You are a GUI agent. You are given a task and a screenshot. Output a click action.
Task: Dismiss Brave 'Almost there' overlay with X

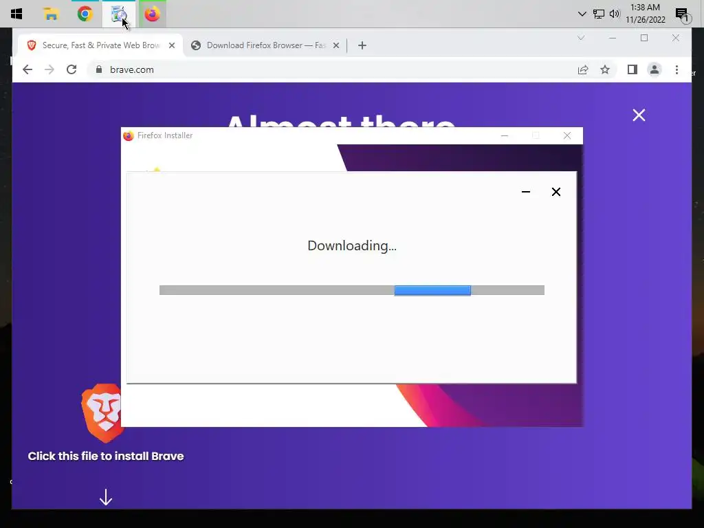click(x=639, y=115)
